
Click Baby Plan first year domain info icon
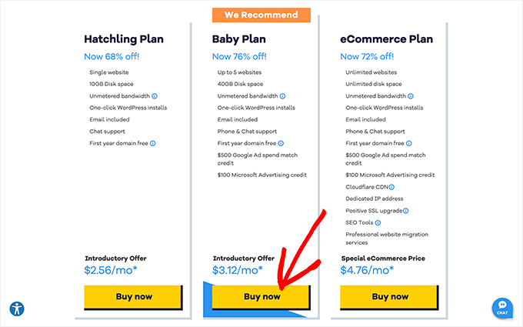pyautogui.click(x=281, y=143)
